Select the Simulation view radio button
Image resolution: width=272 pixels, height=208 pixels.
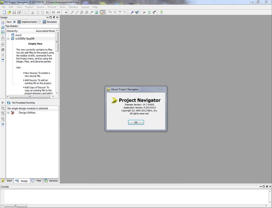(x=40, y=22)
